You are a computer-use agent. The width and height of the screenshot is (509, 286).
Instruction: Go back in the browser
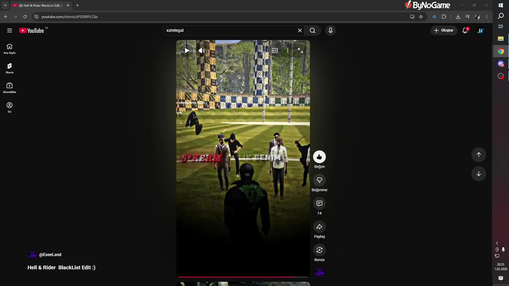6,17
